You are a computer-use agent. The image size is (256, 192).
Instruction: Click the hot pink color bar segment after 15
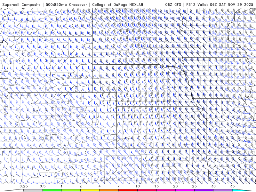tap(166, 190)
